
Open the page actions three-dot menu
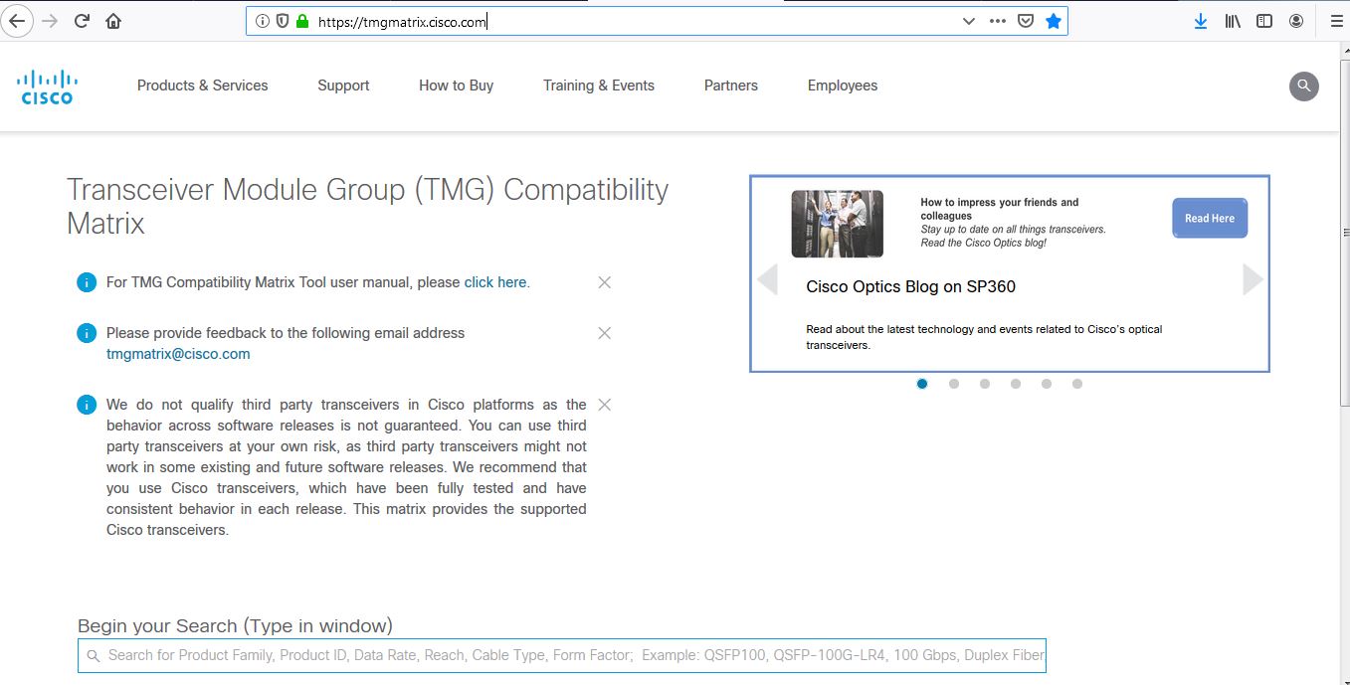[997, 20]
